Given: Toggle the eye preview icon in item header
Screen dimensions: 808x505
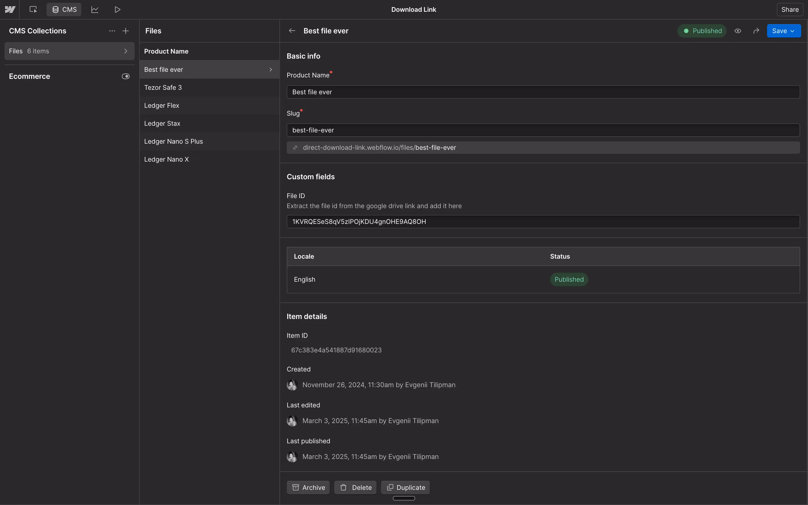Looking at the screenshot, I should tap(738, 31).
